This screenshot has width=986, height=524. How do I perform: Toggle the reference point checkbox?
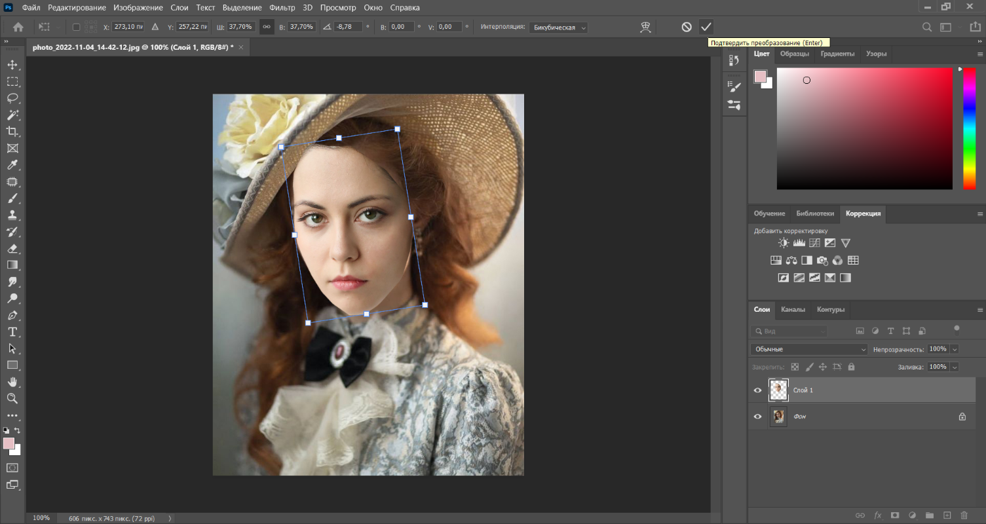[x=76, y=27]
